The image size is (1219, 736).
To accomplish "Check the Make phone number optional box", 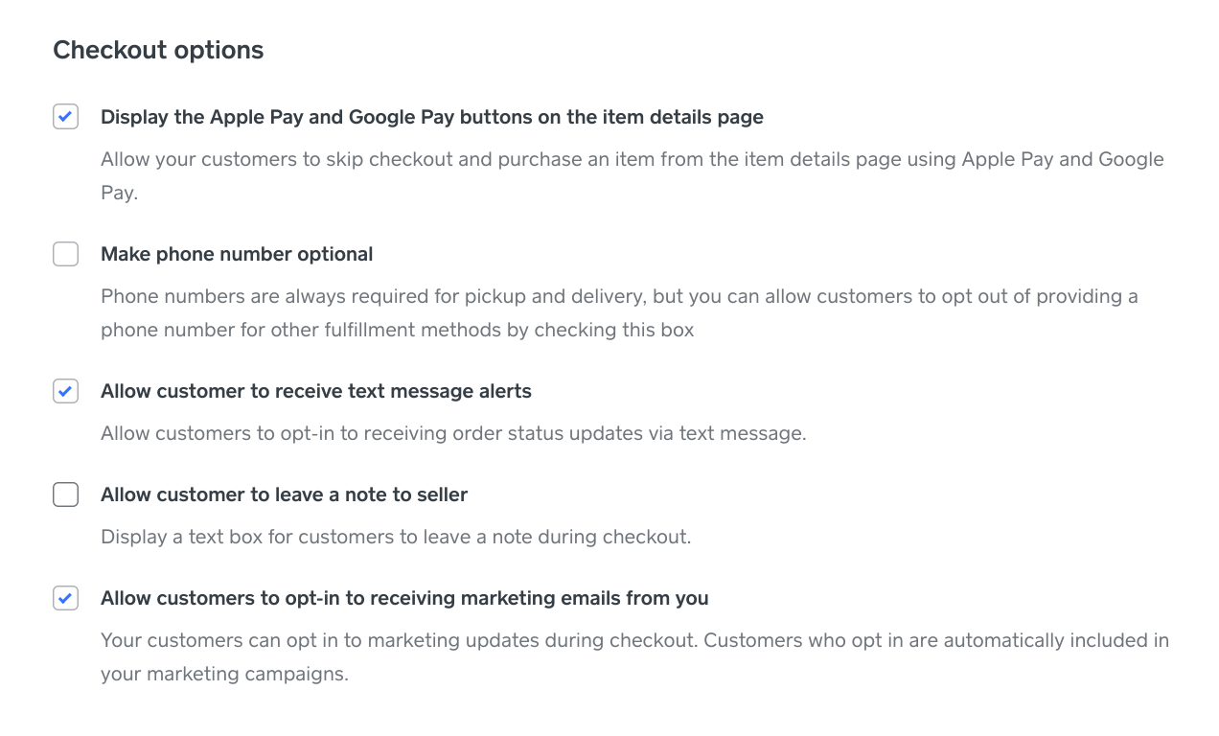I will tap(65, 254).
